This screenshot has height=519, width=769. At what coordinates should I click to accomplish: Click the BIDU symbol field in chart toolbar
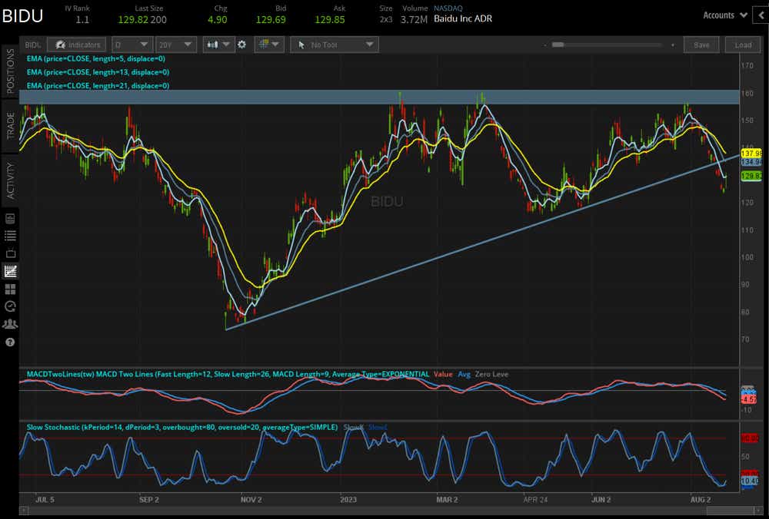(33, 45)
